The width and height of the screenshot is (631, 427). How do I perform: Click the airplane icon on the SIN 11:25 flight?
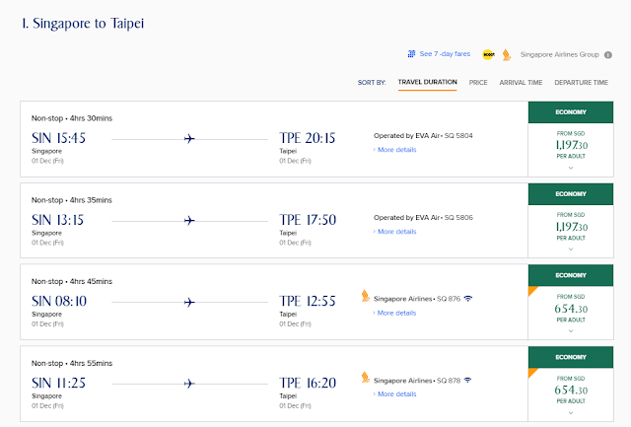coord(189,384)
